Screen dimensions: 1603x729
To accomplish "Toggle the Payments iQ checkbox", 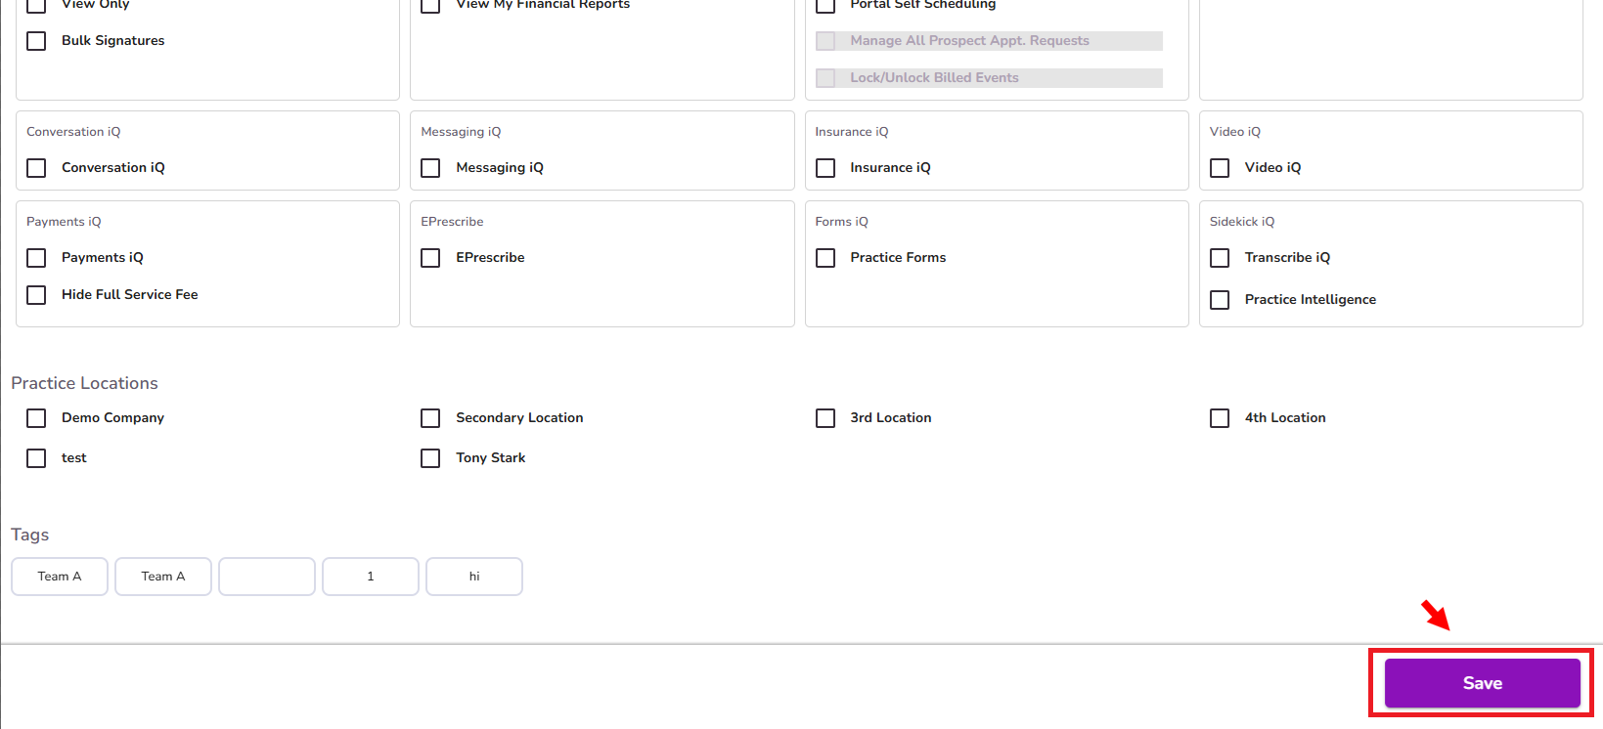I will tap(36, 258).
